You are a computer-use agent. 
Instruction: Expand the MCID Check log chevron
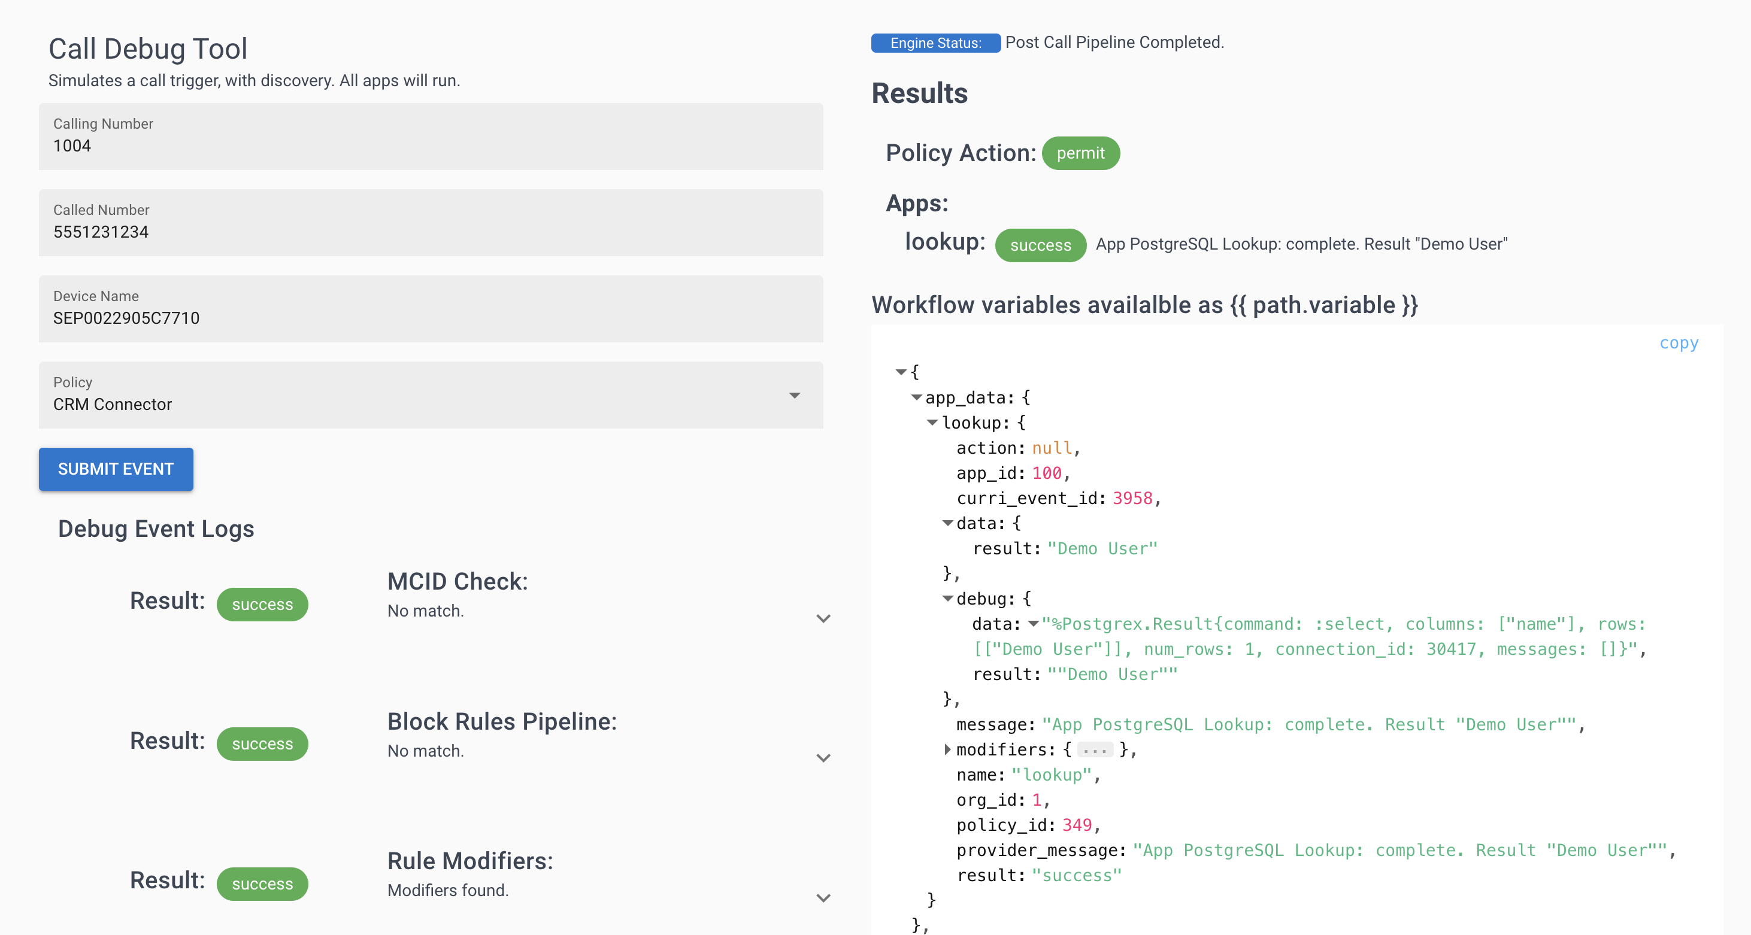coord(823,618)
